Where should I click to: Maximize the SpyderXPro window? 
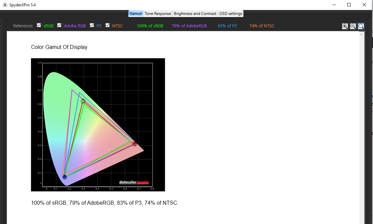349,5
